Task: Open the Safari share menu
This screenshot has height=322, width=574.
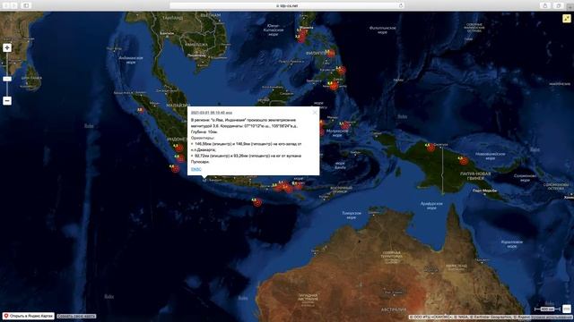Action: (x=545, y=5)
